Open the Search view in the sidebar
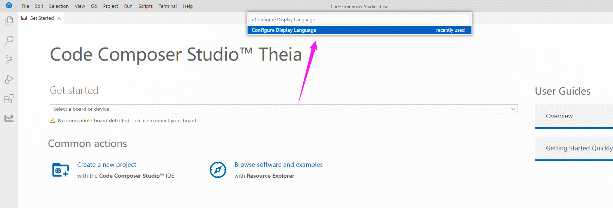 pyautogui.click(x=9, y=40)
